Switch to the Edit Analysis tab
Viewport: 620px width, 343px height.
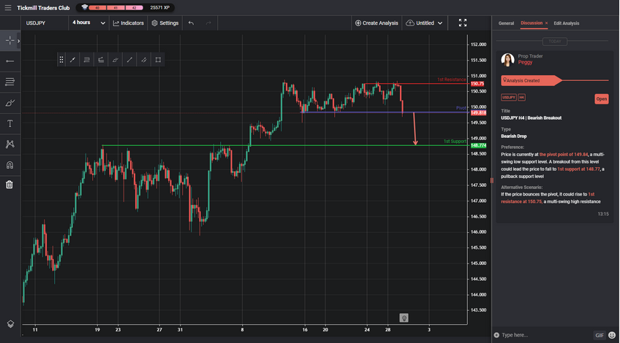566,23
